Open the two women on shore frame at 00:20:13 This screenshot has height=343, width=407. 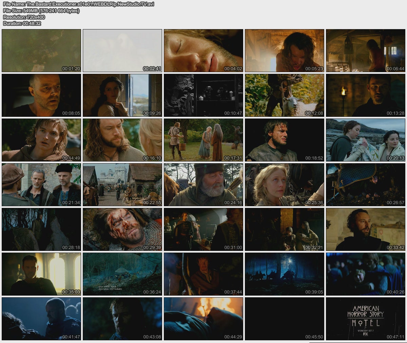click(x=366, y=140)
